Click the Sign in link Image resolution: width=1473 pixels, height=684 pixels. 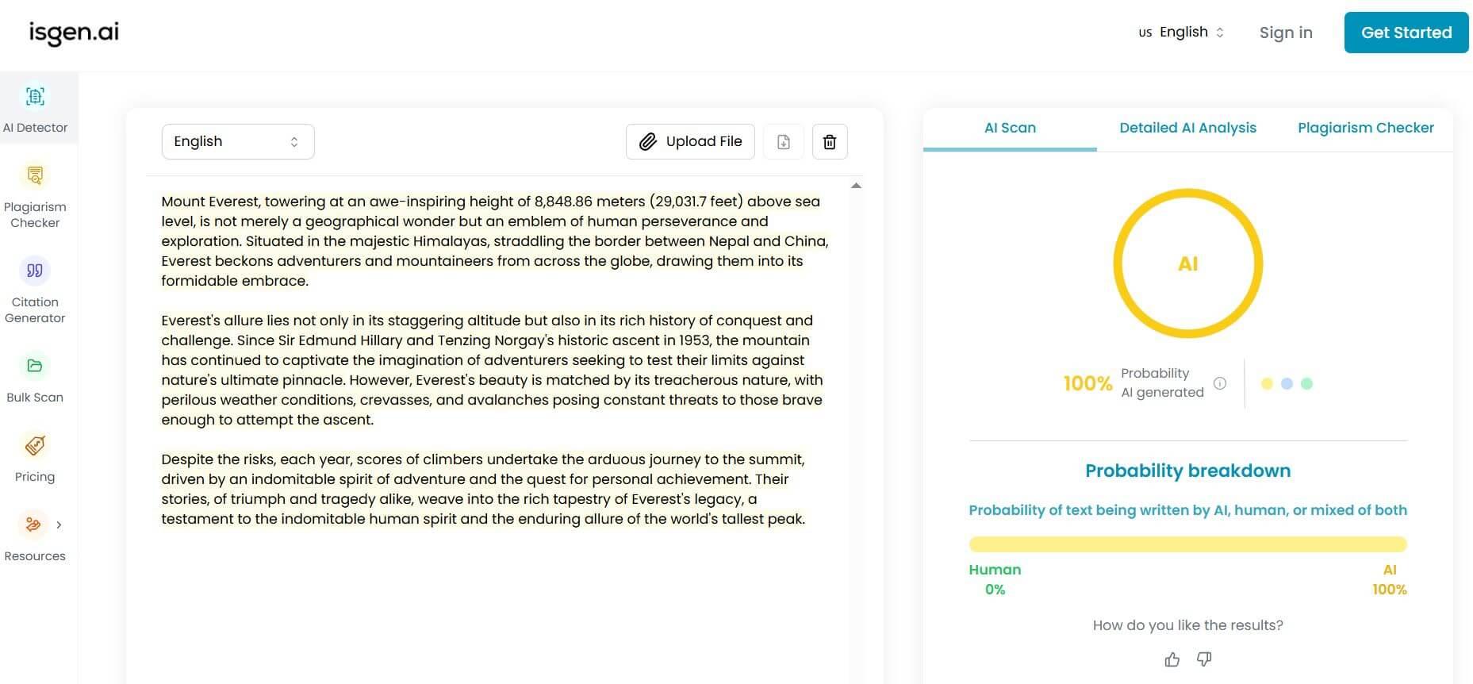(1286, 33)
